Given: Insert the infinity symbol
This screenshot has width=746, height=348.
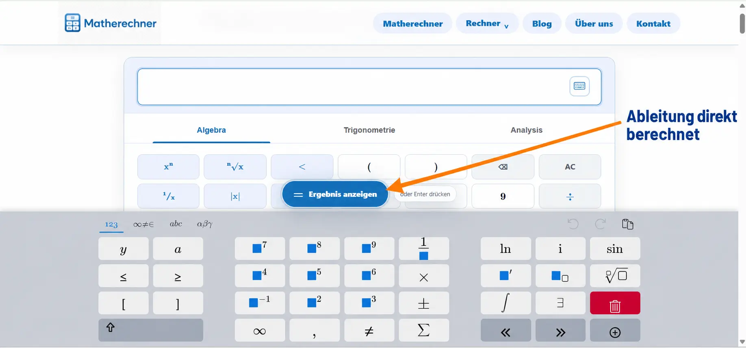Looking at the screenshot, I should coord(260,330).
